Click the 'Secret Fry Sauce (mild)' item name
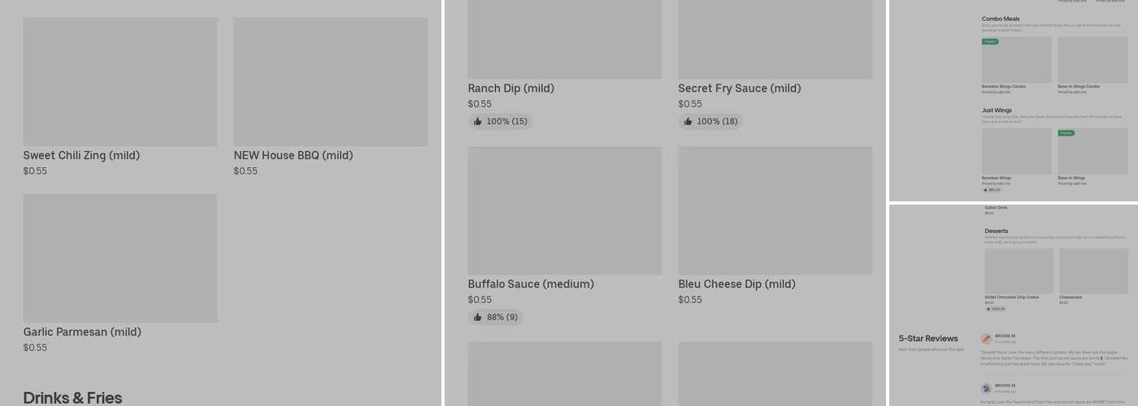Viewport: 1138px width, 406px height. click(x=739, y=89)
